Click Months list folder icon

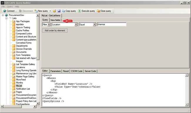click(14, 83)
